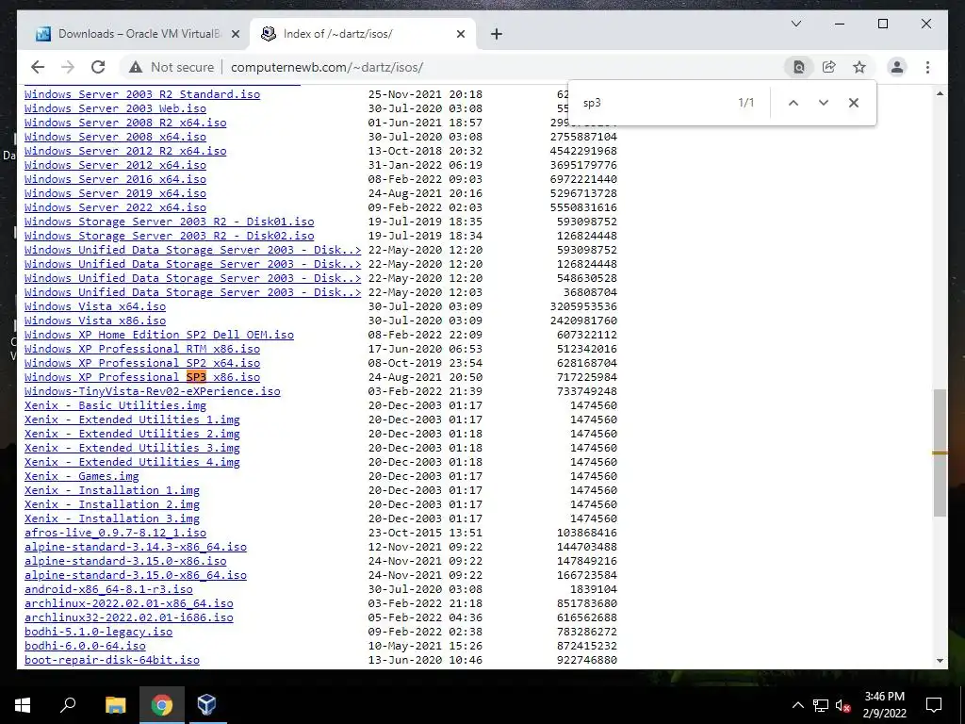Open the Chrome profile avatar
965x724 pixels.
pyautogui.click(x=897, y=67)
